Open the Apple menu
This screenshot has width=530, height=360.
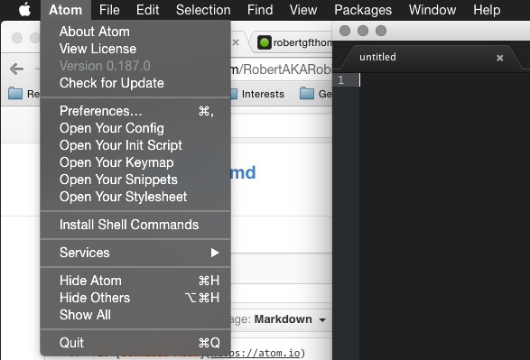tap(24, 10)
